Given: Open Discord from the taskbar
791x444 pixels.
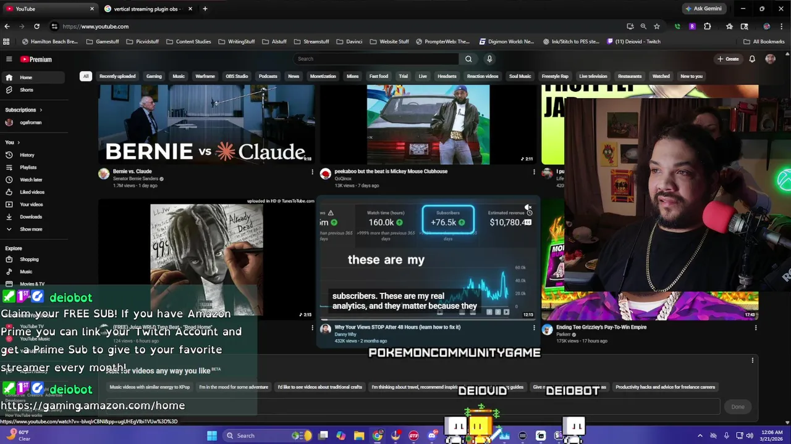Looking at the screenshot, I should [432, 435].
